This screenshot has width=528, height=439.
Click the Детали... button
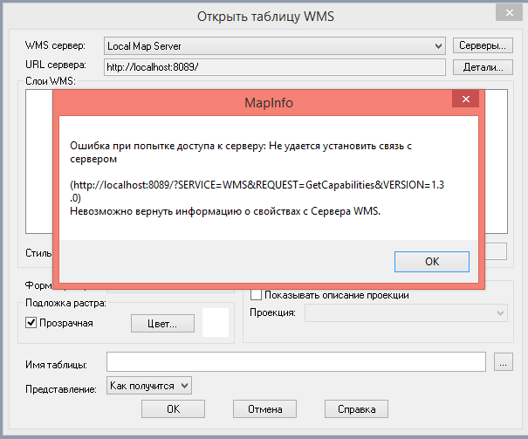[x=483, y=67]
